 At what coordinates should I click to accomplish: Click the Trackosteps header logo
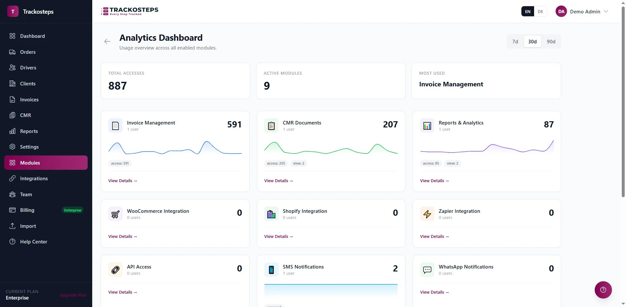tap(130, 11)
